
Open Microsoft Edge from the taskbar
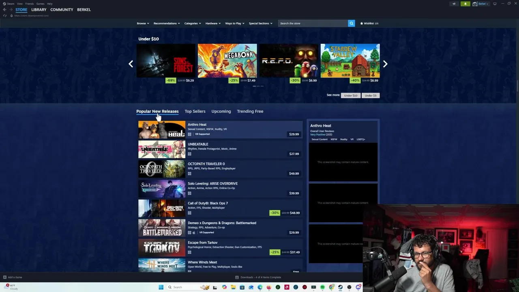click(260, 287)
